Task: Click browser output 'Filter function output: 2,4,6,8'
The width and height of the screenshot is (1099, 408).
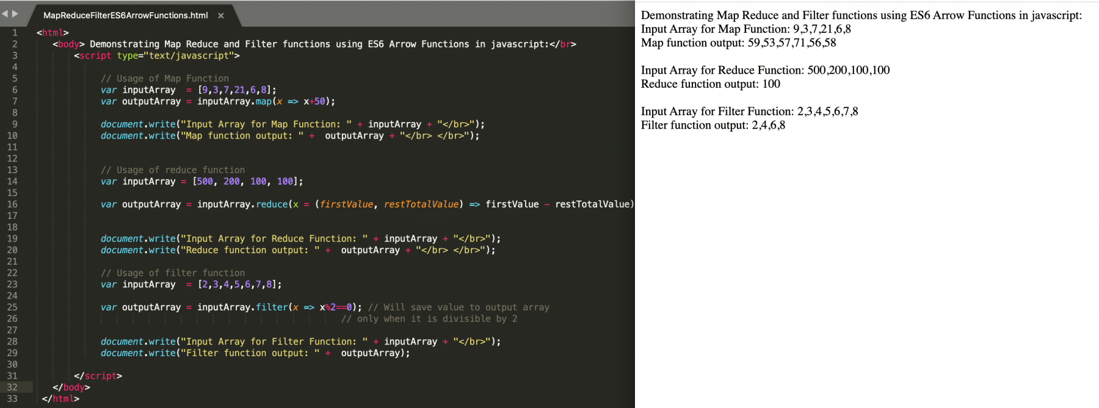Action: (713, 126)
